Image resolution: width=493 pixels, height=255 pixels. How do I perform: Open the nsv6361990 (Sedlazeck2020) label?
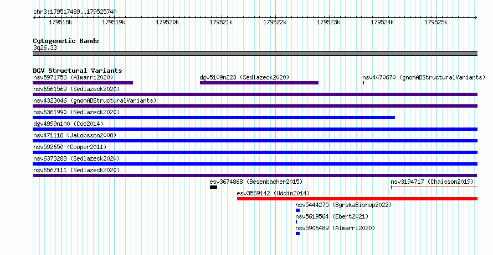(x=76, y=112)
